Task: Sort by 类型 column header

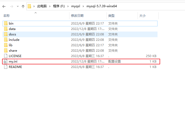Action: point(111,16)
